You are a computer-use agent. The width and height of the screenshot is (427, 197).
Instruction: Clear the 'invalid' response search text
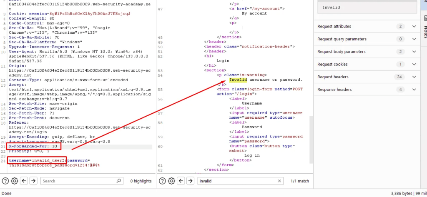[279, 181]
